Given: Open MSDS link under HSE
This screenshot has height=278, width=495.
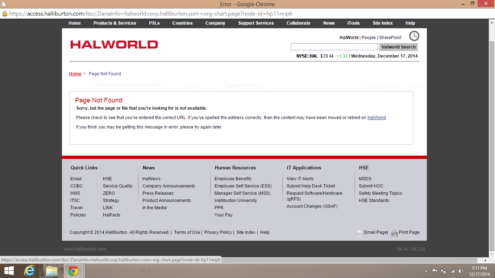Looking at the screenshot, I should [x=365, y=179].
